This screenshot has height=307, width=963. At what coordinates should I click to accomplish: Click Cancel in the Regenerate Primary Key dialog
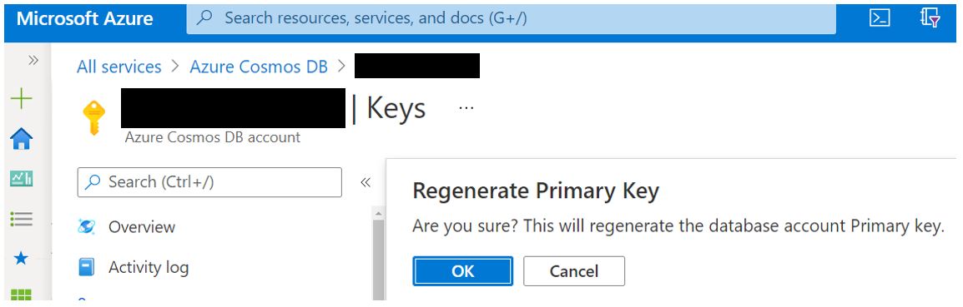click(573, 271)
